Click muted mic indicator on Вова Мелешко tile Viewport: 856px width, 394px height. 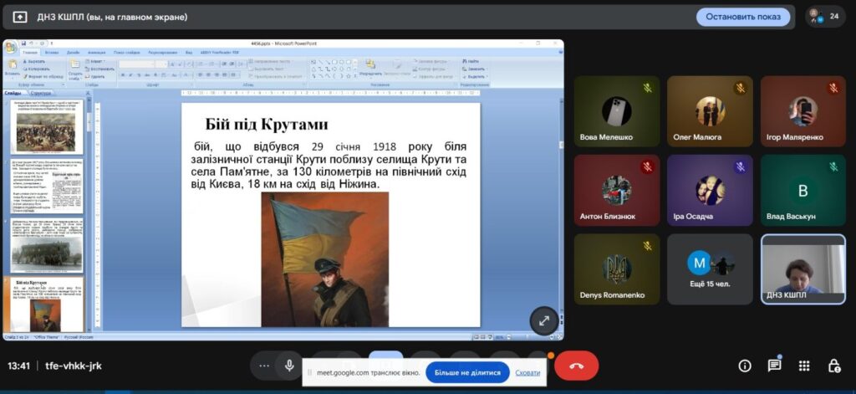click(647, 88)
